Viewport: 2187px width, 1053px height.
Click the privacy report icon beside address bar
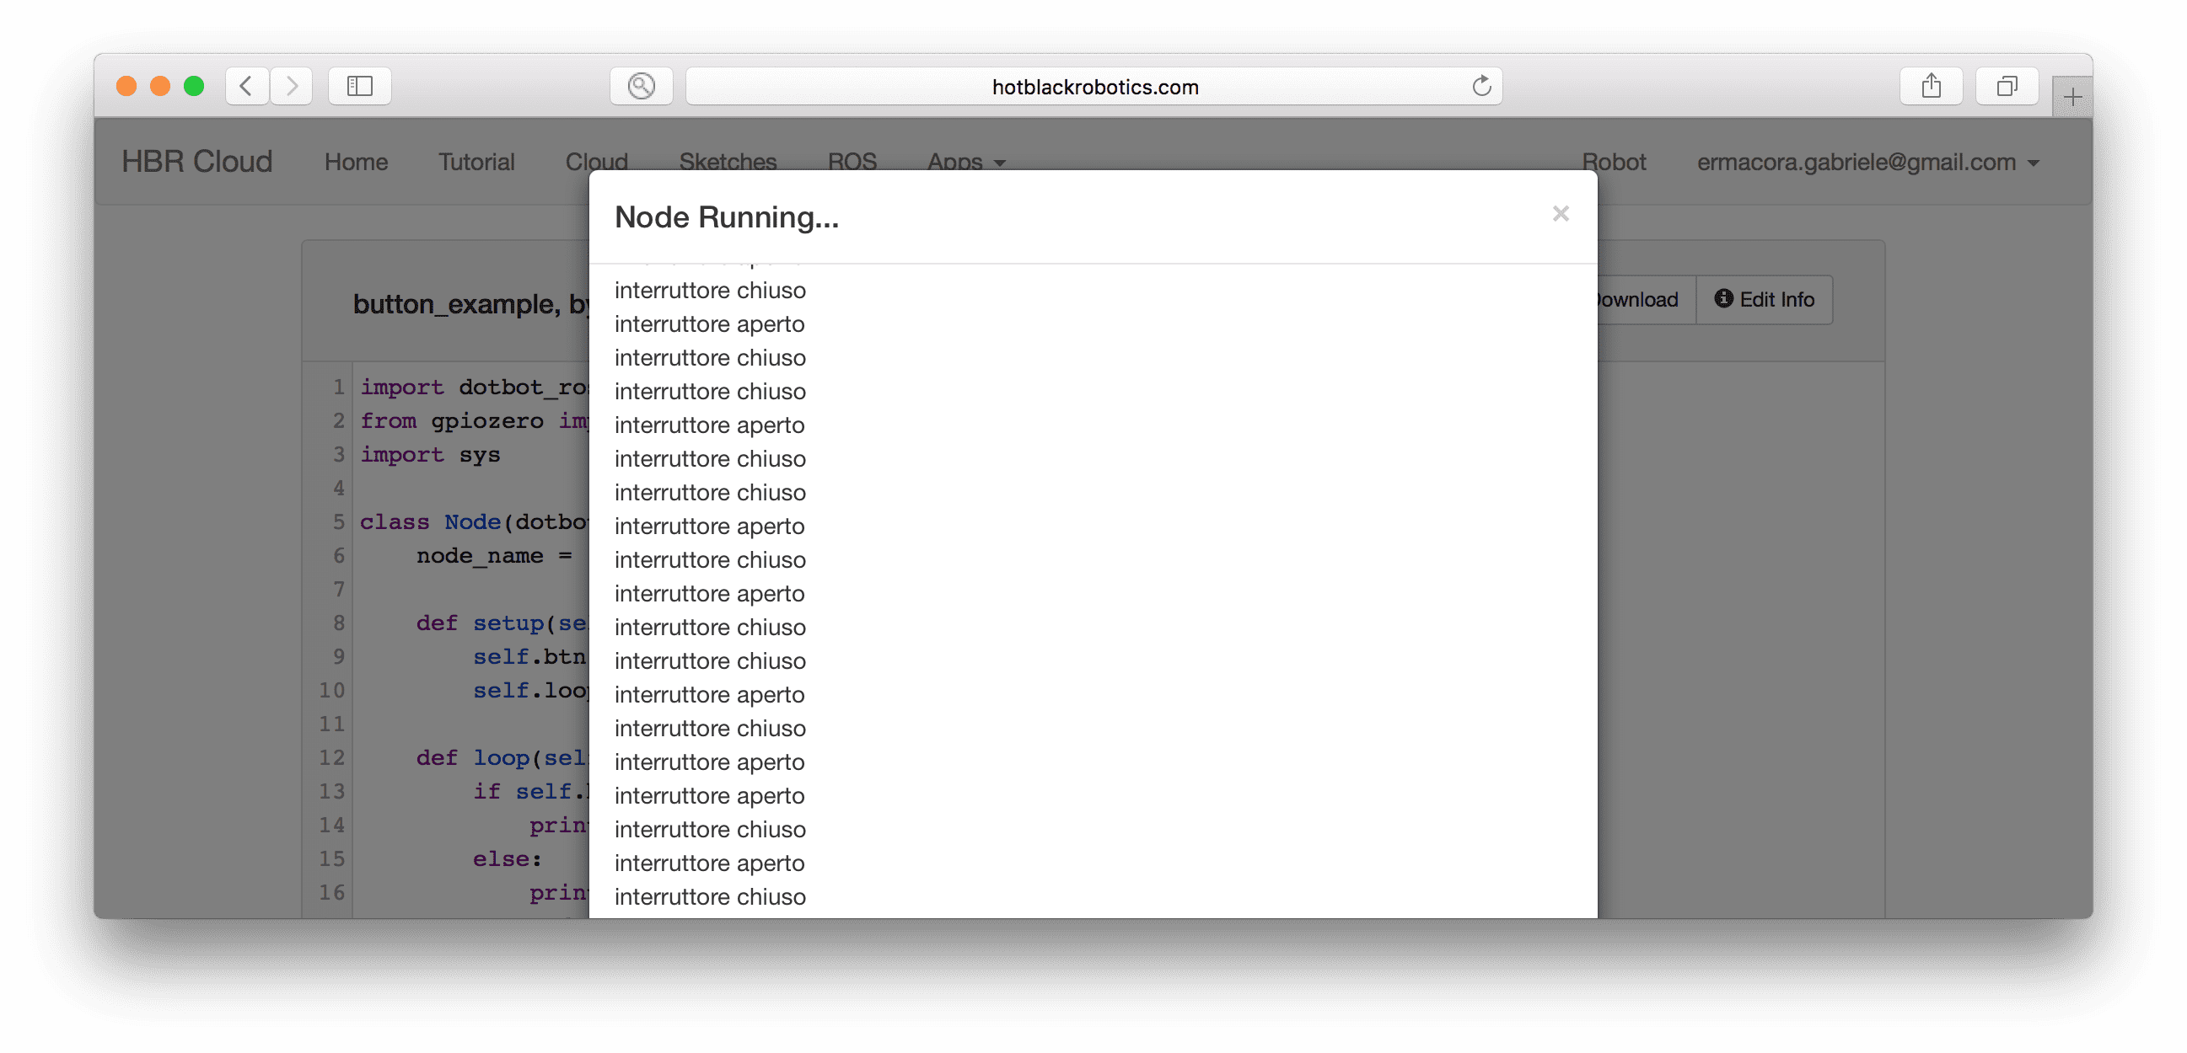pyautogui.click(x=641, y=86)
